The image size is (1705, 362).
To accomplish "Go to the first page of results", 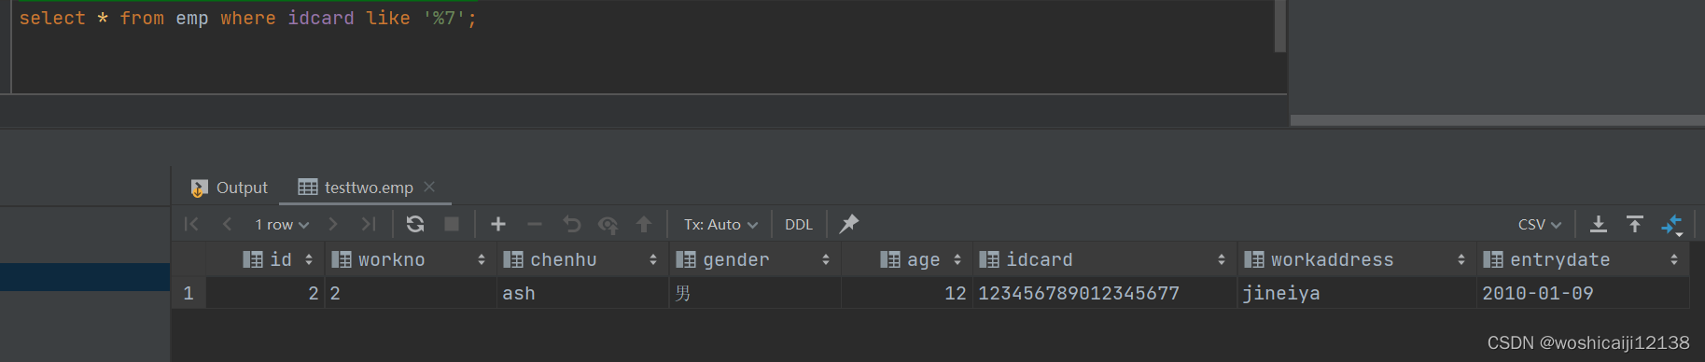I will pos(191,224).
